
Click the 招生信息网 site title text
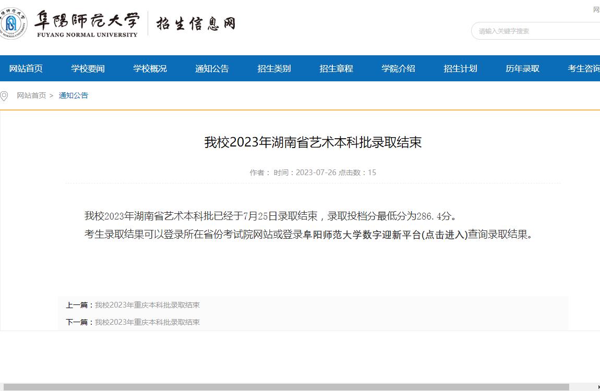click(196, 23)
